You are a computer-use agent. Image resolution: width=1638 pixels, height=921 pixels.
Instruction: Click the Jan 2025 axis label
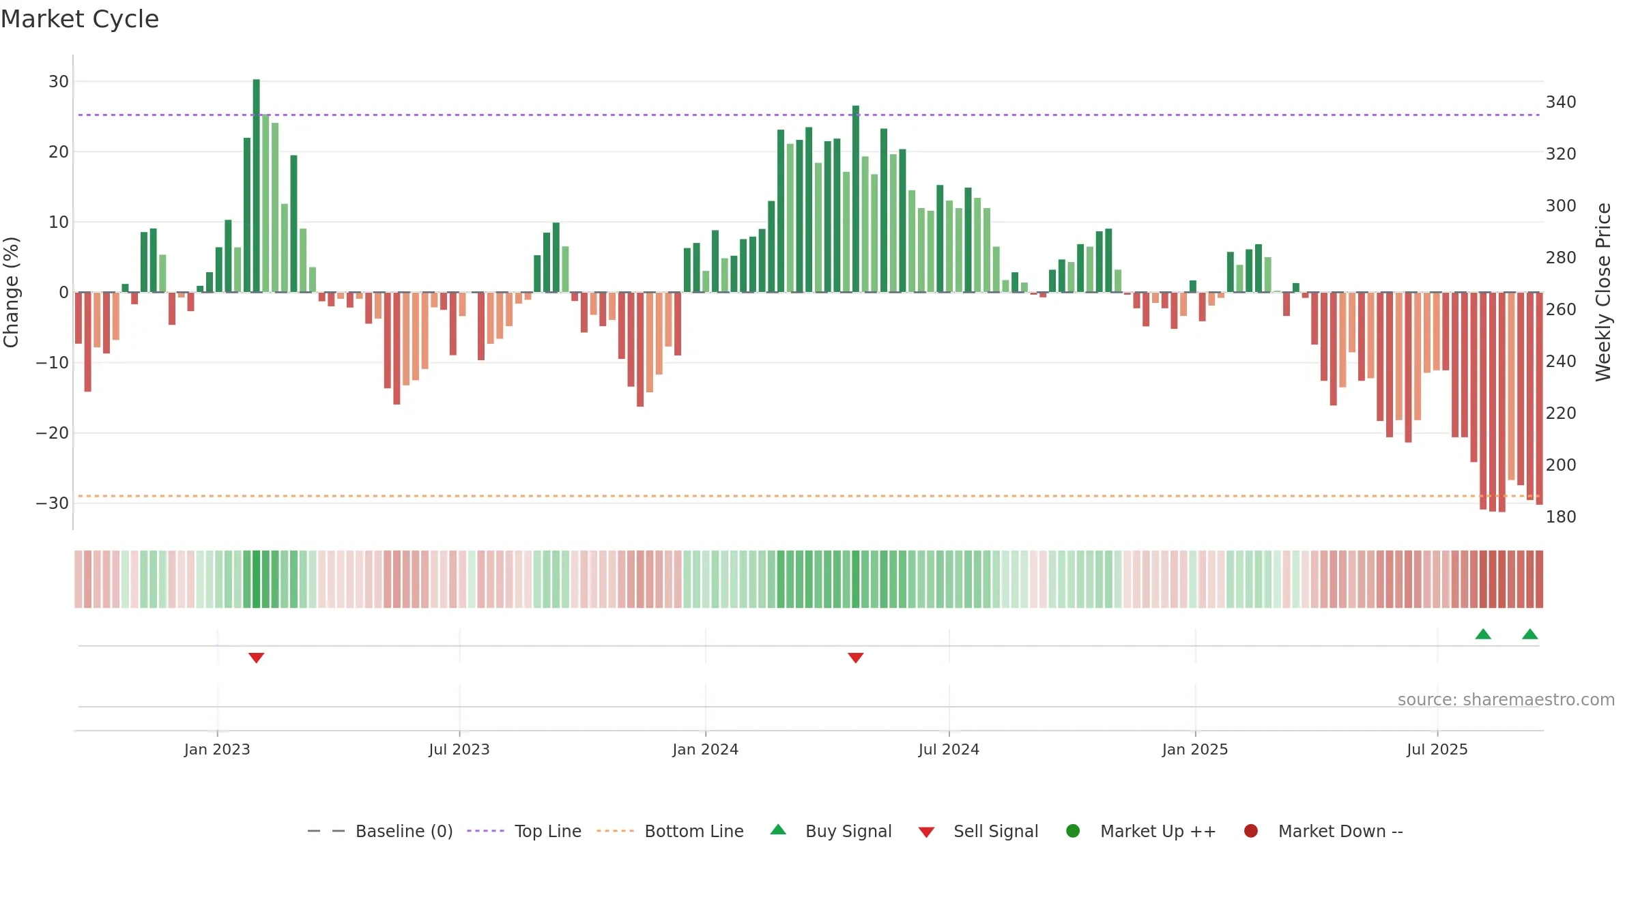[x=1195, y=749]
